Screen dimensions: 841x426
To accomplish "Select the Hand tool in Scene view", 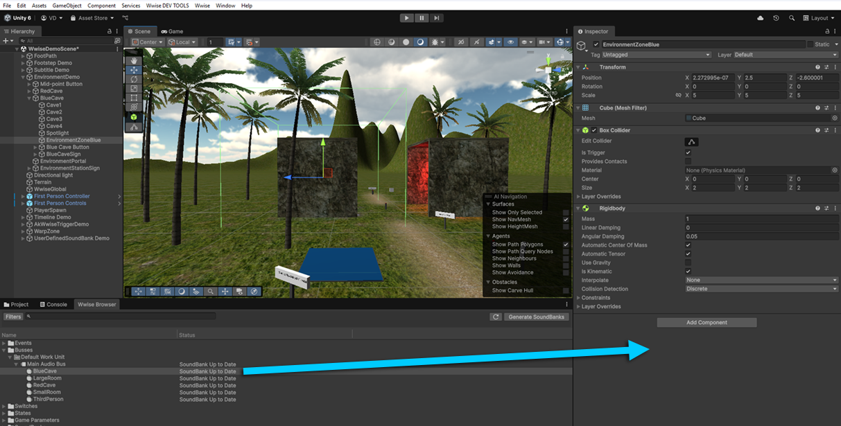I will coord(134,61).
